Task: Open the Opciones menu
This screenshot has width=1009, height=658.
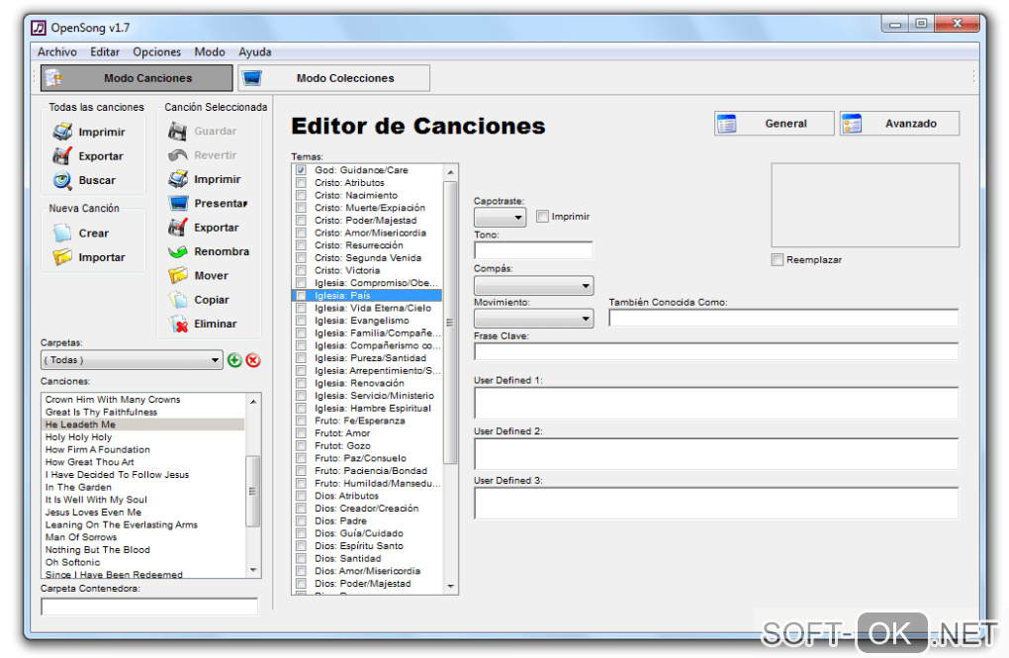Action: point(157,52)
